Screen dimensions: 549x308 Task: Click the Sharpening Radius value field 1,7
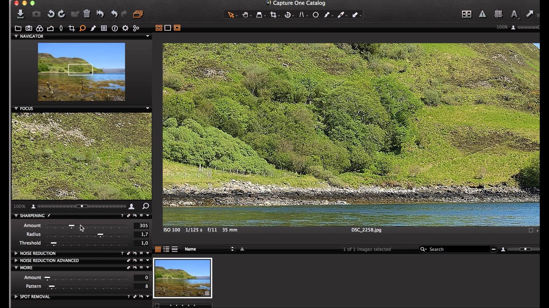pos(141,234)
